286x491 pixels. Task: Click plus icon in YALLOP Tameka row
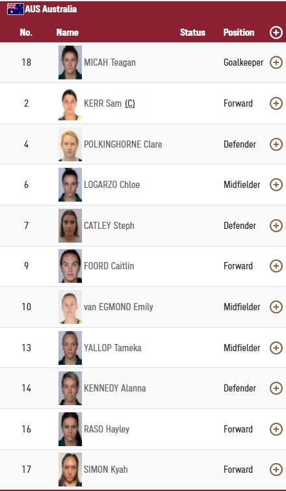276,348
